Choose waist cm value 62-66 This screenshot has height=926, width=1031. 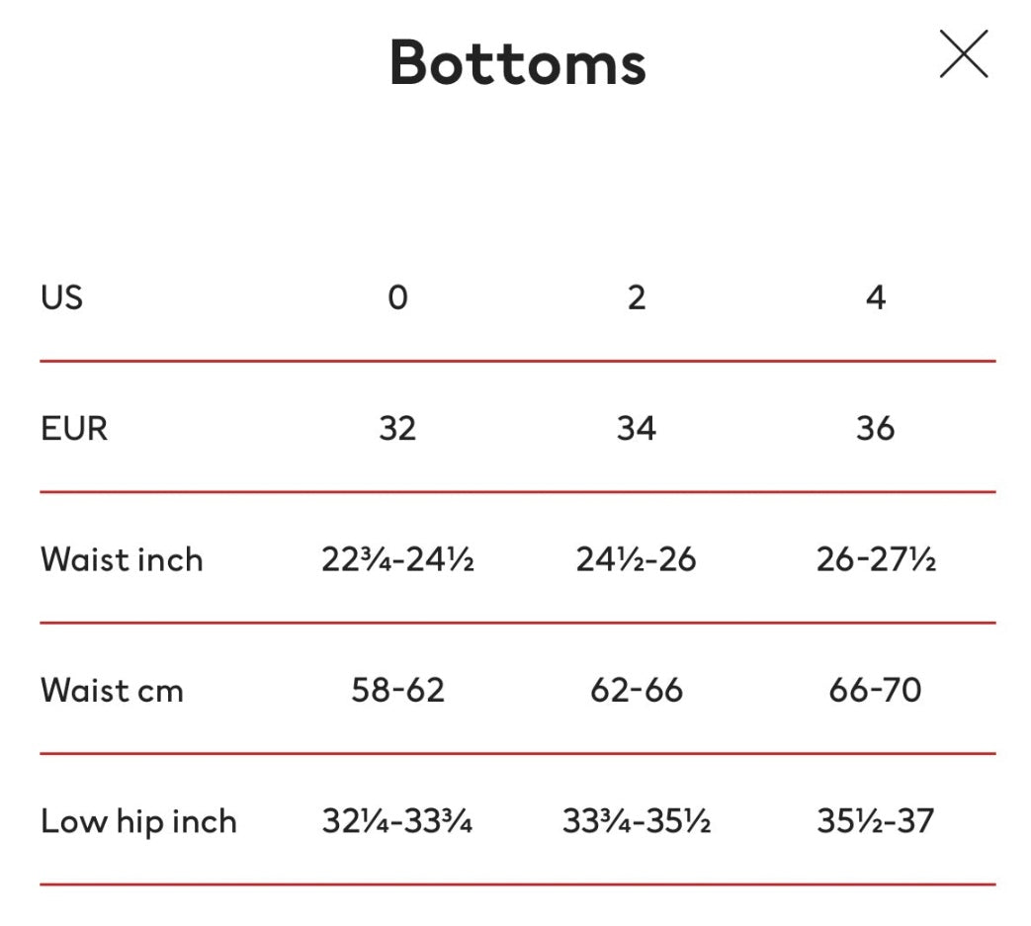[637, 690]
